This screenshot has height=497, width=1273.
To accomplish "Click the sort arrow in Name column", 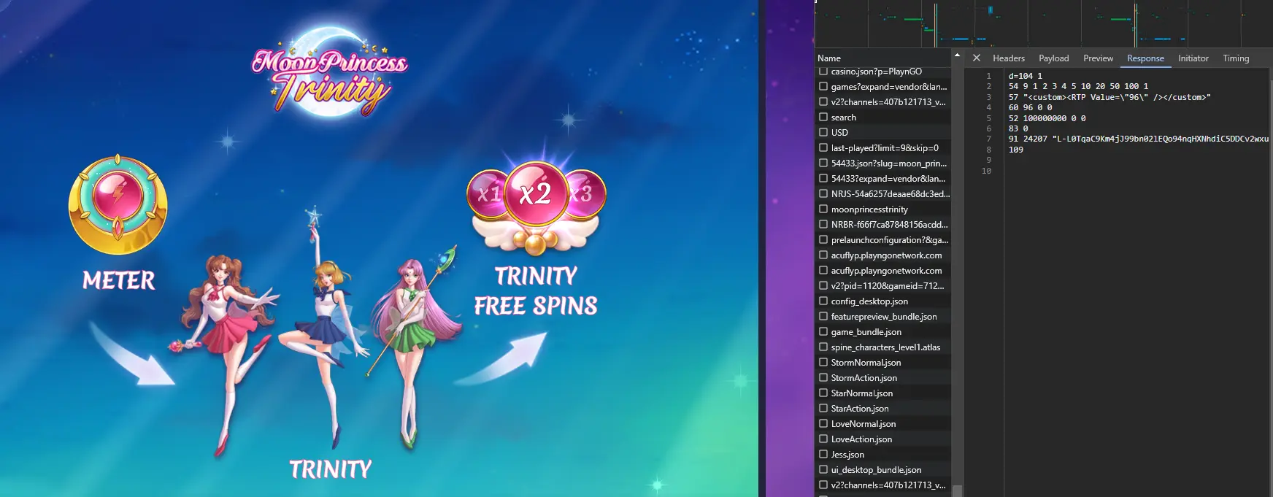I will tap(957, 55).
